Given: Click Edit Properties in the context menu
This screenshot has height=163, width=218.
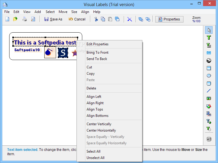Looking at the screenshot, I should click(97, 44).
